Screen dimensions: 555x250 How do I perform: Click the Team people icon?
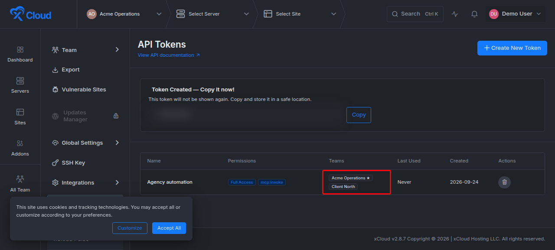pyautogui.click(x=55, y=50)
